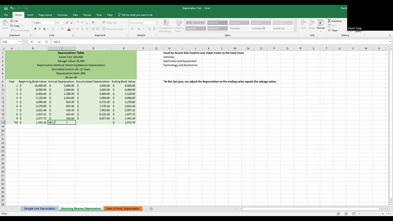Click the Name Box showing C18
The image size is (393, 221).
(x=11, y=42)
